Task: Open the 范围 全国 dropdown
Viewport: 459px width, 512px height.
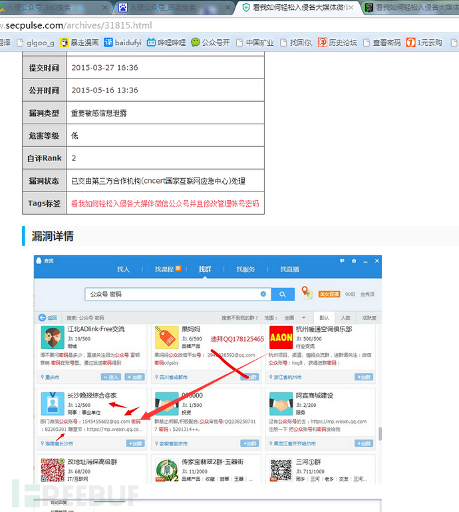Action: point(295,318)
